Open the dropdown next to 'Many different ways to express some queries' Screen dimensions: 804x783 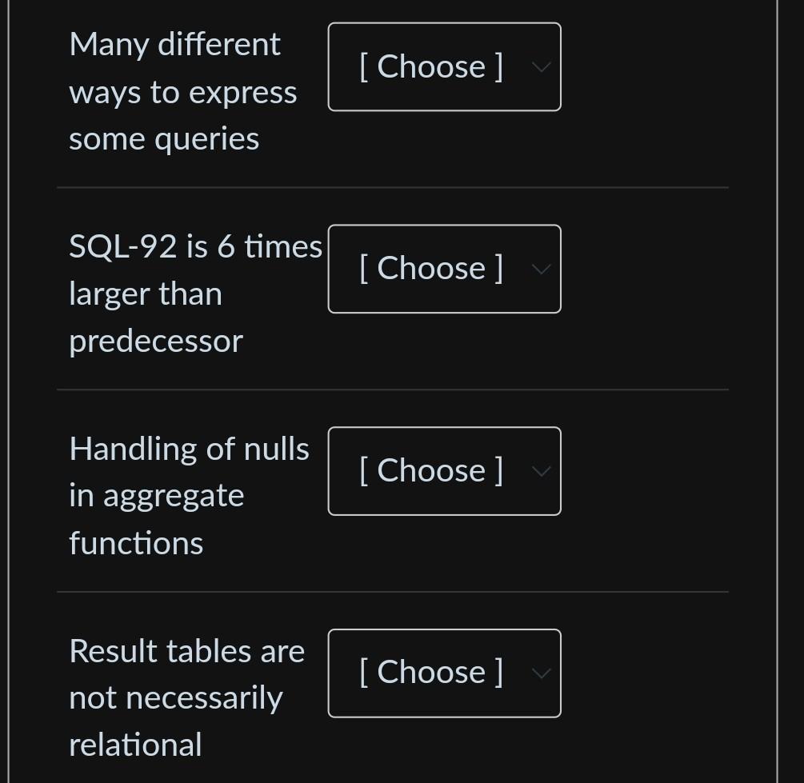click(x=444, y=66)
